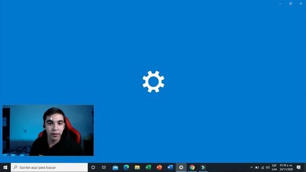
Task: Open Cortana from the taskbar circle
Action: pos(93,167)
